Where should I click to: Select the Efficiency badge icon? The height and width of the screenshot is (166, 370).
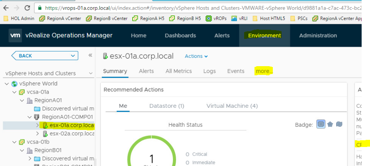[x=339, y=124]
